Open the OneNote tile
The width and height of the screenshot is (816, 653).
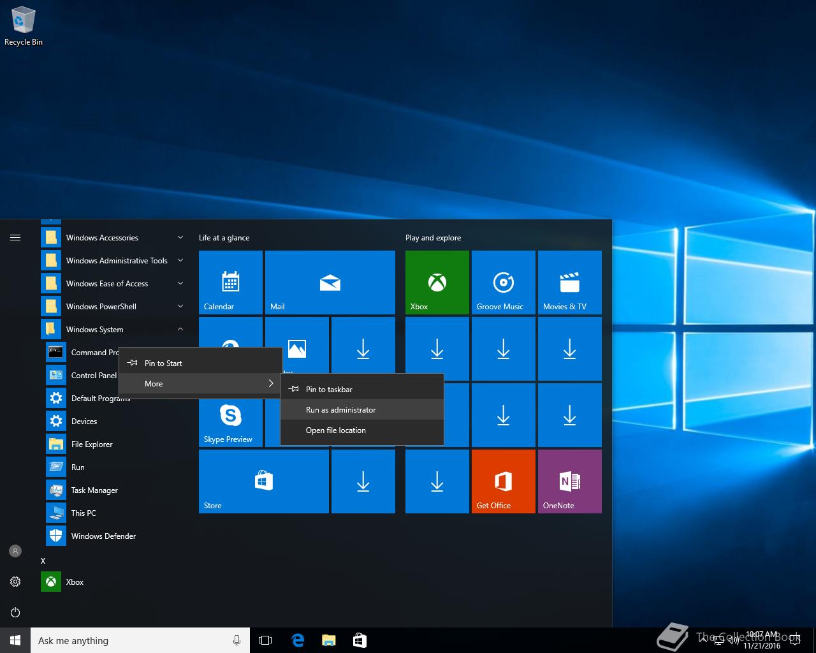point(570,481)
